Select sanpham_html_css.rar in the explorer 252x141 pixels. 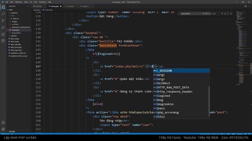pos(19,56)
